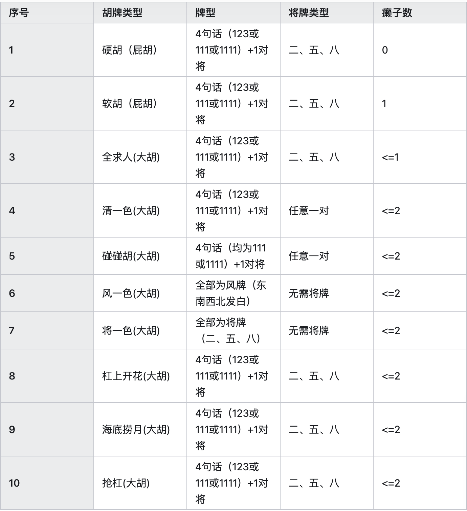
Task: Select the 硬胡（屁胡）cell
Action: tap(140, 50)
